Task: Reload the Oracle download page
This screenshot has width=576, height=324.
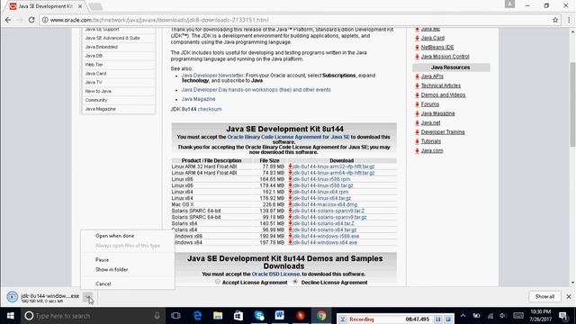Action: 31,20
